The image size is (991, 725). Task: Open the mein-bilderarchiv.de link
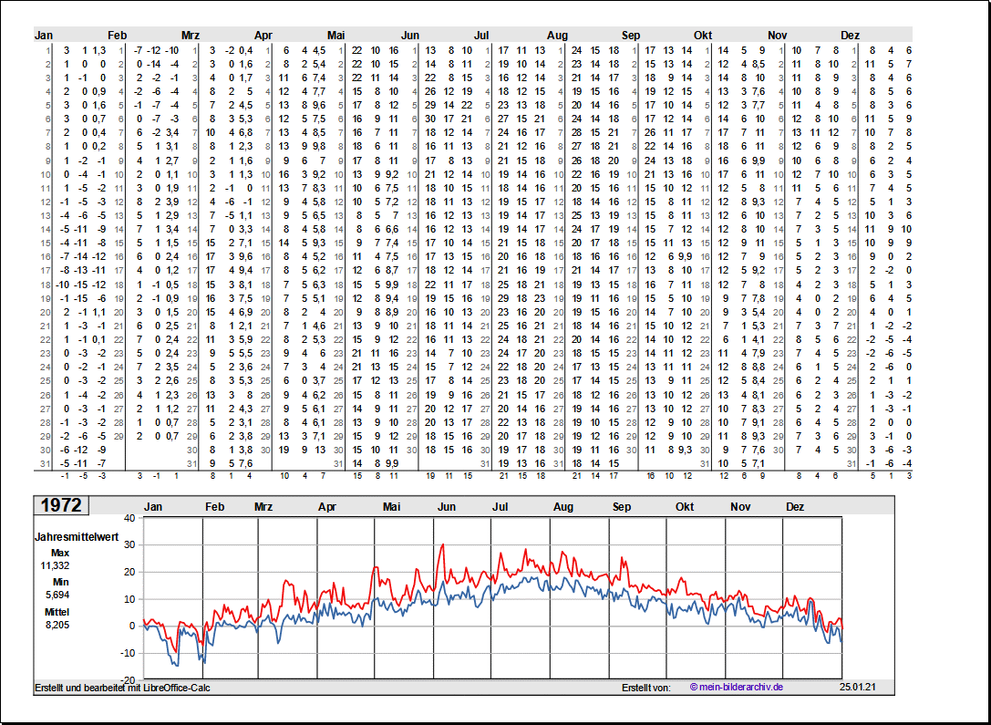737,687
